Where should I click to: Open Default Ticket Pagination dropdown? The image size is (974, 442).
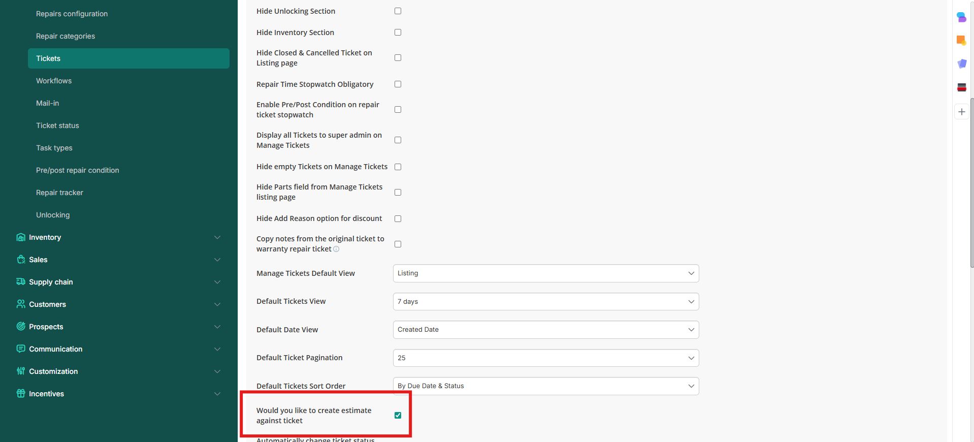click(545, 358)
